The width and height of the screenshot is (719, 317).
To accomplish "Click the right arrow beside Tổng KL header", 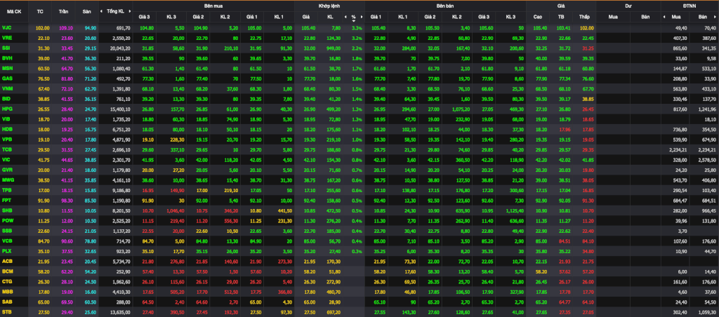I will click(x=130, y=11).
